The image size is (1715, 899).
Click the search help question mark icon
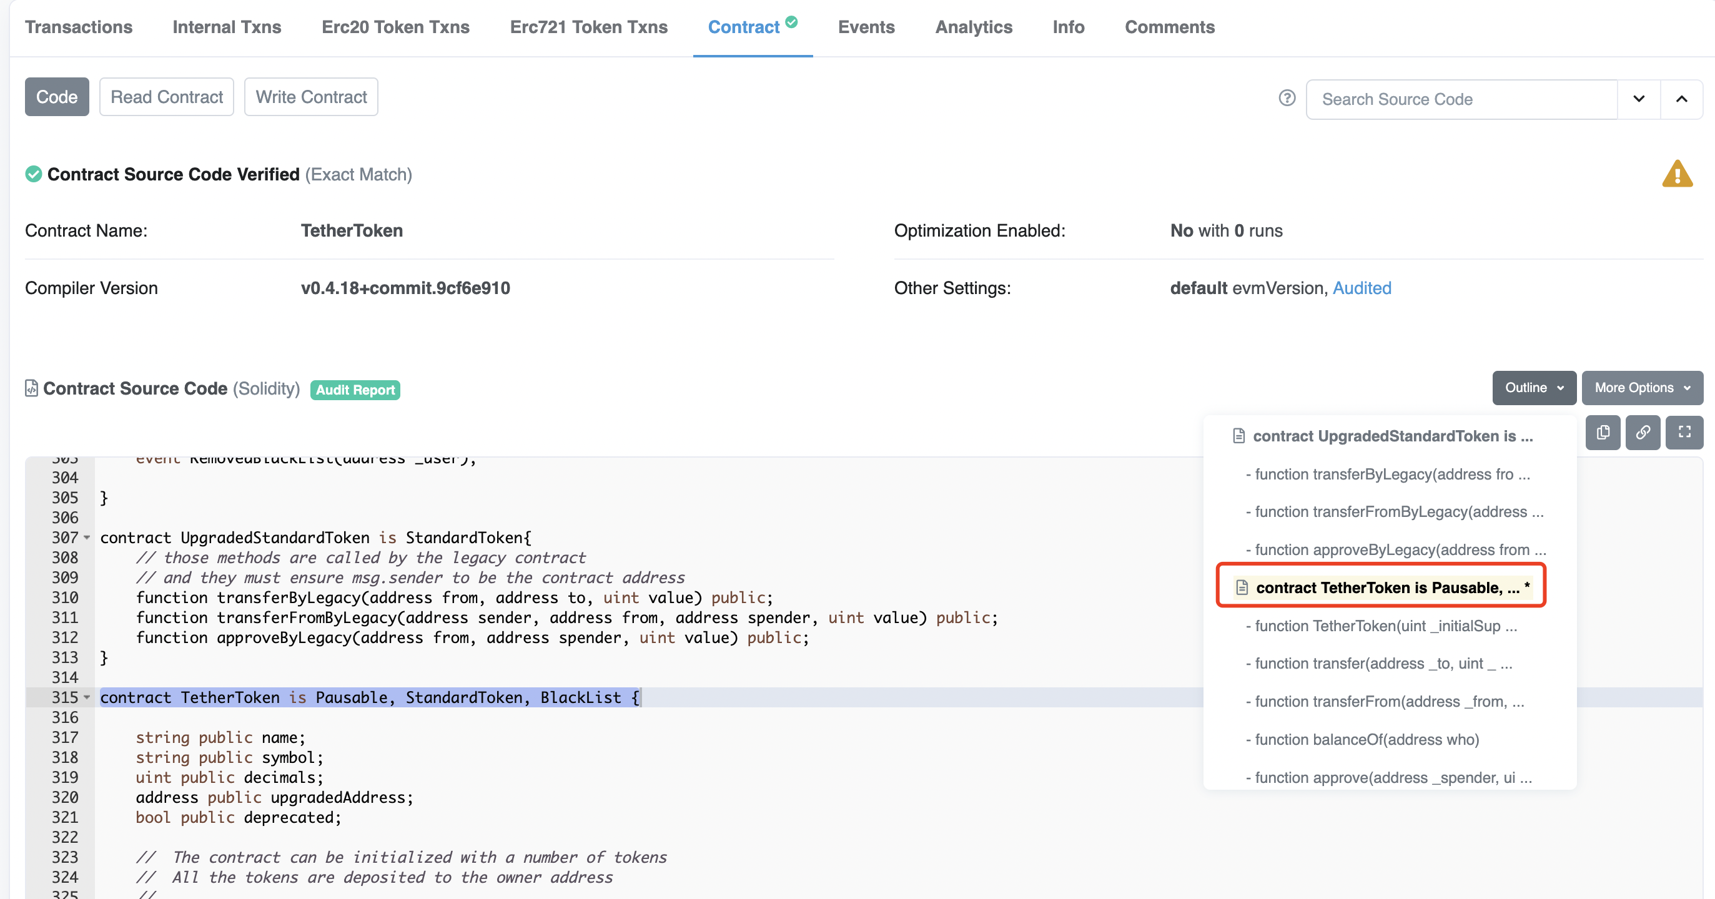click(1287, 99)
